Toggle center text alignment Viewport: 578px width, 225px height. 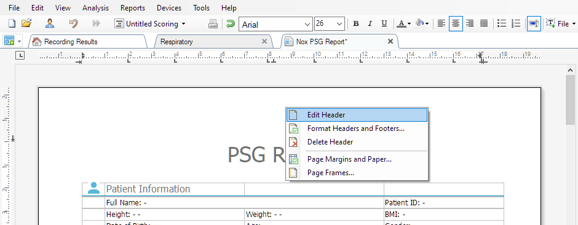[456, 24]
